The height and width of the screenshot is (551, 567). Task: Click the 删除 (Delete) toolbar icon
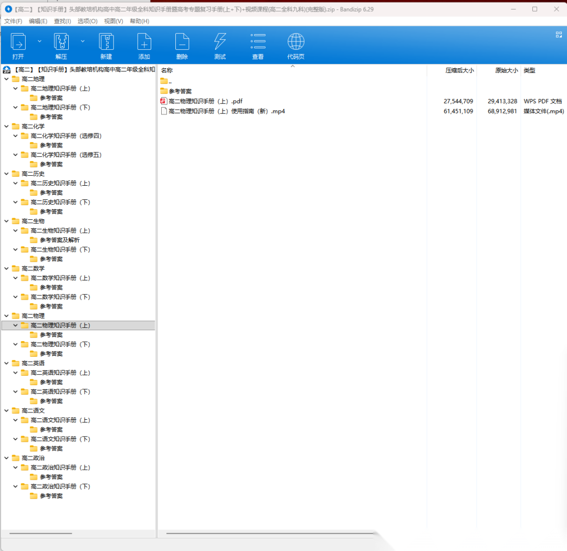pos(182,42)
